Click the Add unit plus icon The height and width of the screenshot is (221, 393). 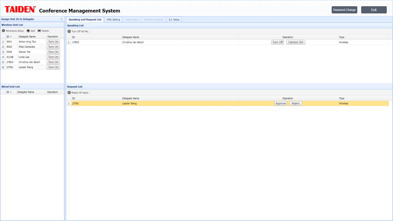click(x=29, y=31)
